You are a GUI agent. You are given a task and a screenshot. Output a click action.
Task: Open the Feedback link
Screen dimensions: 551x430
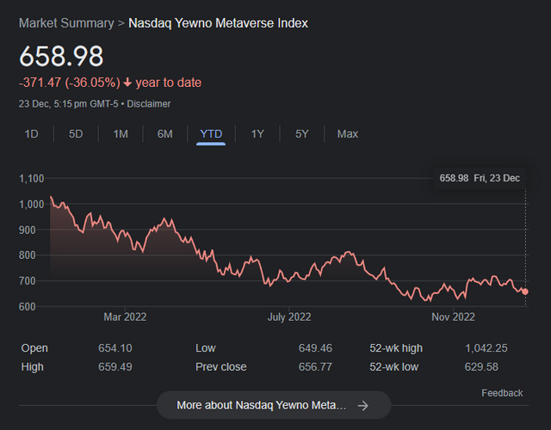pyautogui.click(x=502, y=393)
